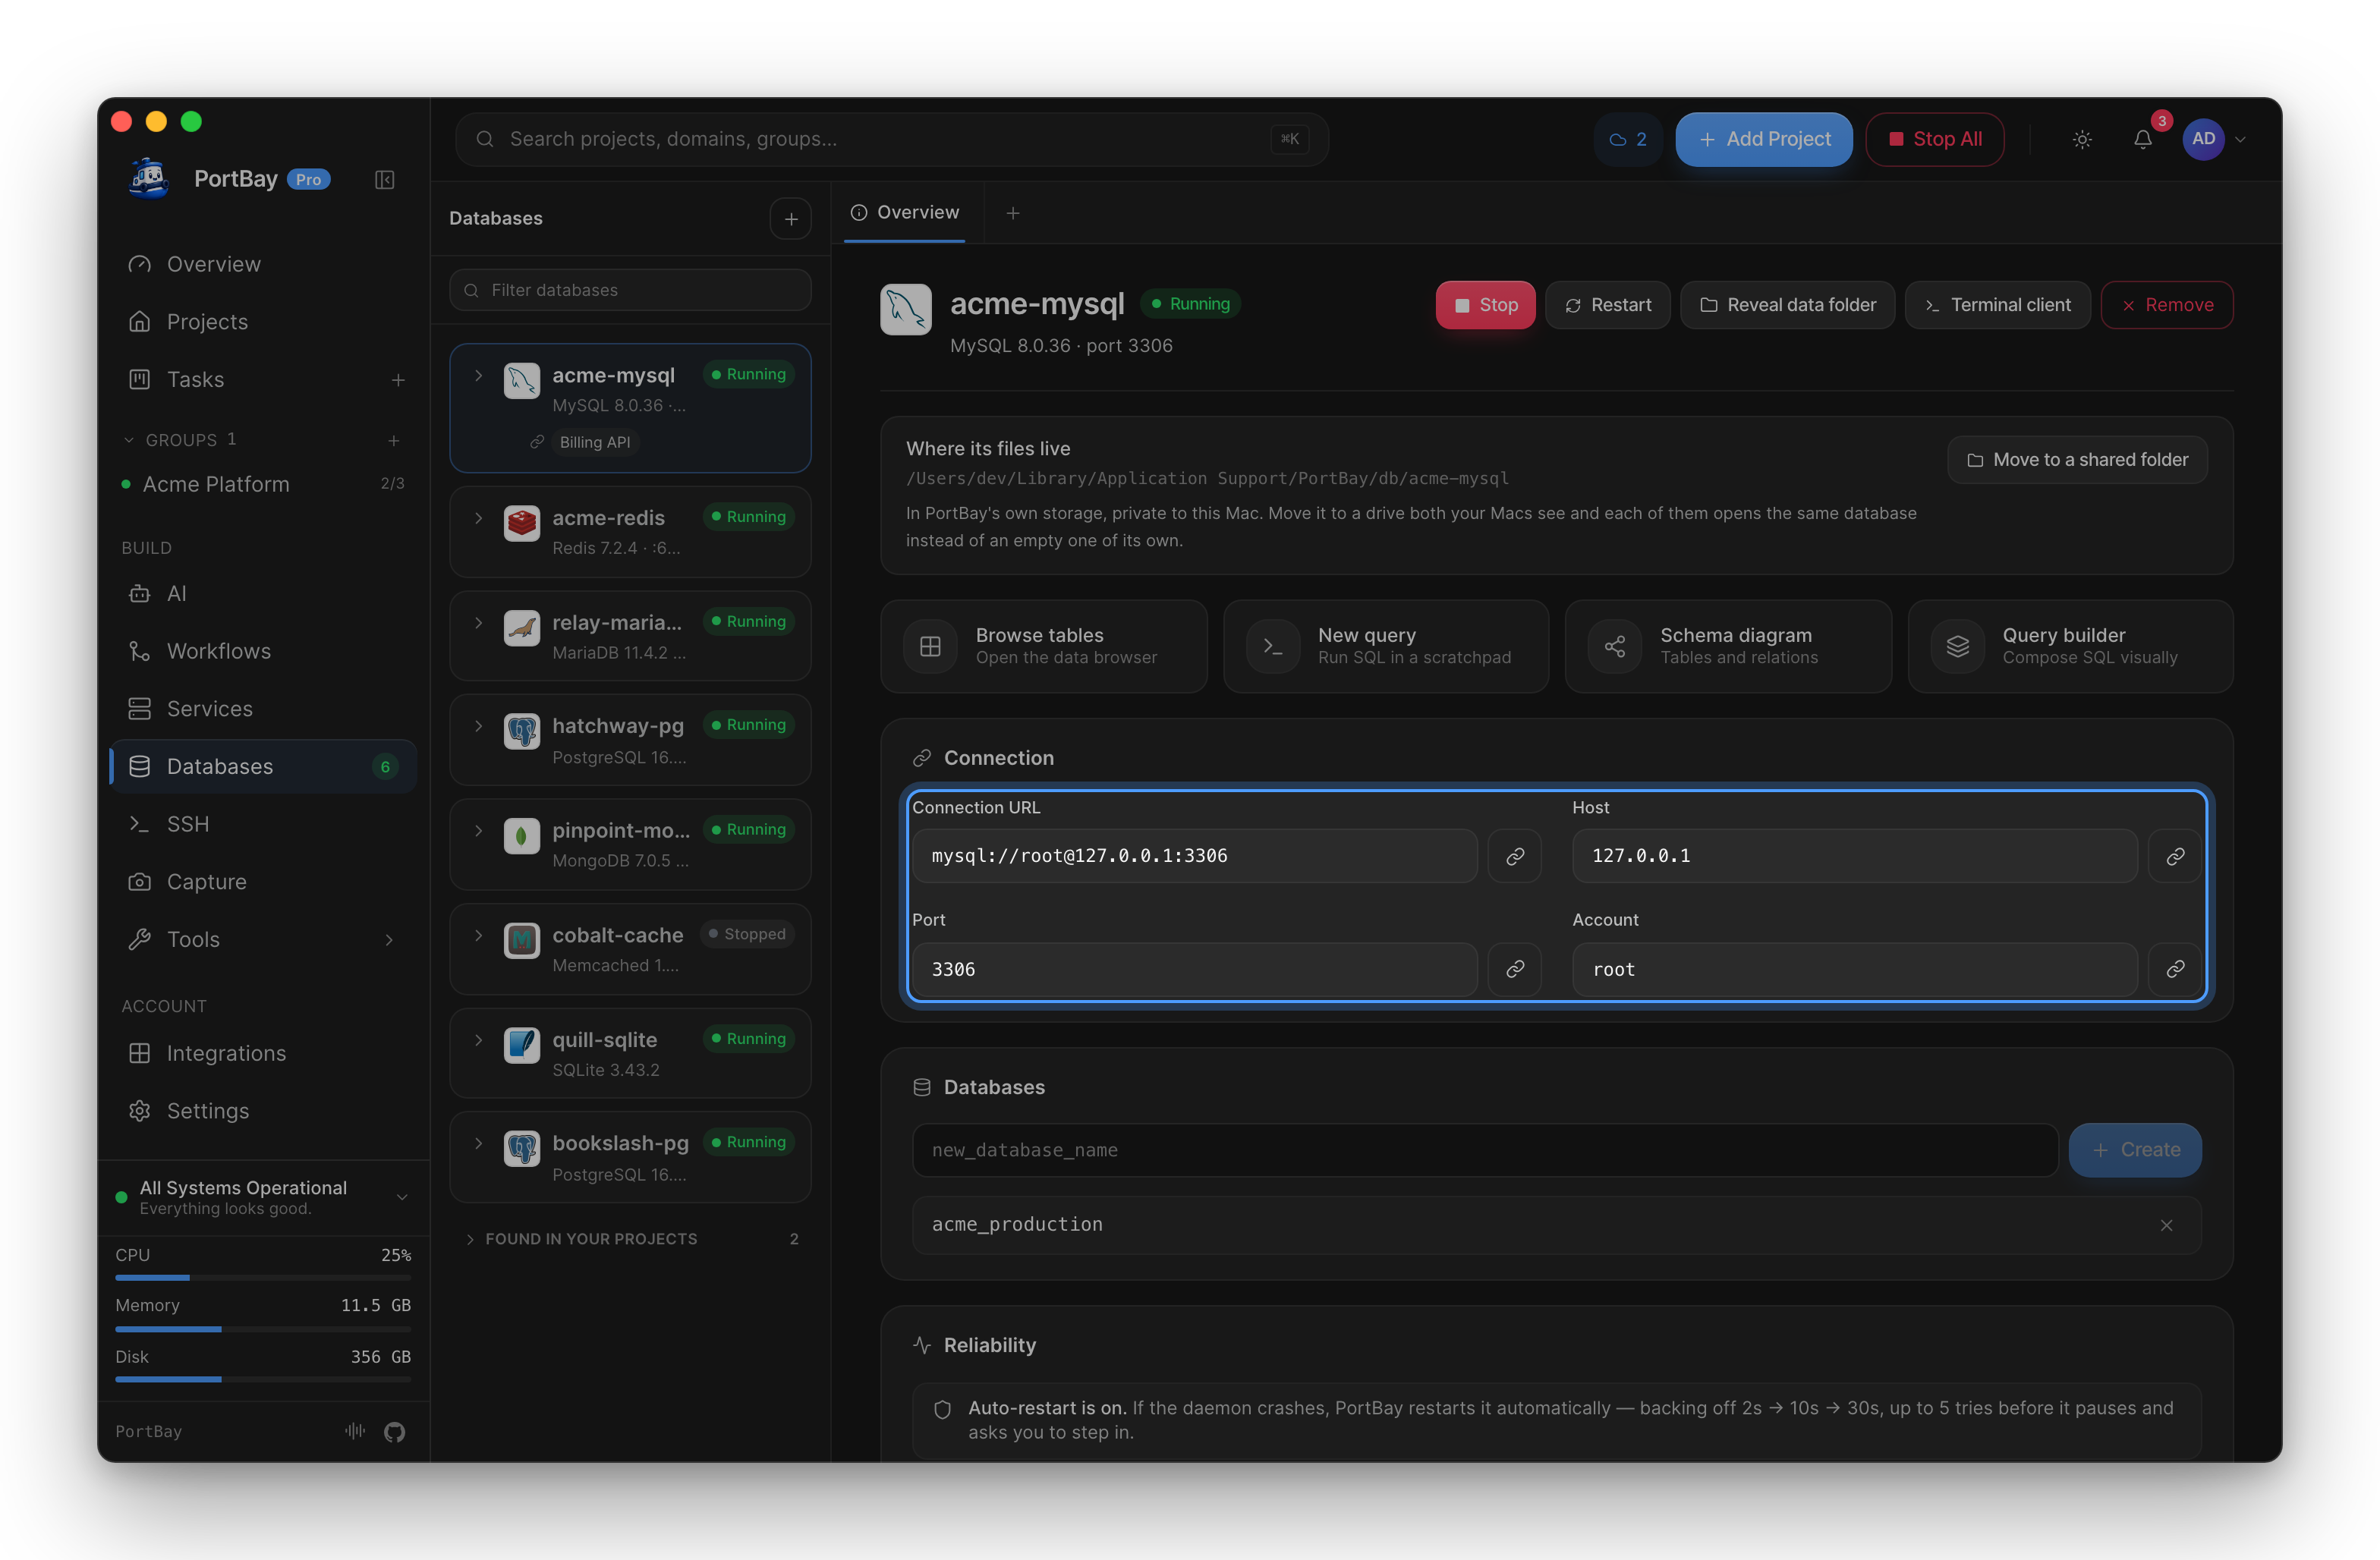
Task: Open Terminal client
Action: click(1997, 305)
